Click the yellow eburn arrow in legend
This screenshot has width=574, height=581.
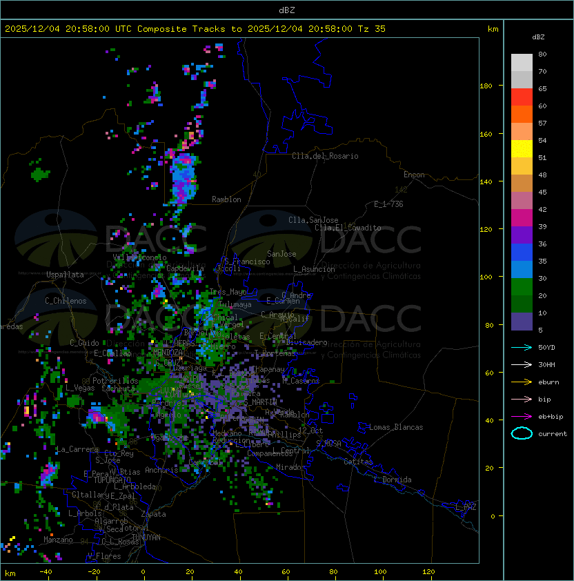[522, 382]
